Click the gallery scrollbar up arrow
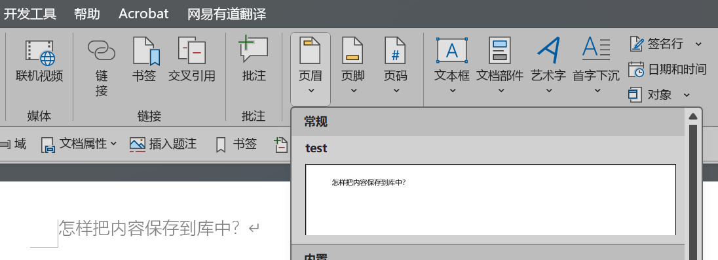 [x=693, y=116]
